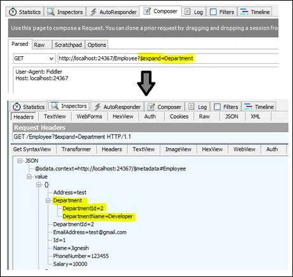Select the GET /Employee?$expand=Department HTTP/1.1 line

[x=72, y=137]
